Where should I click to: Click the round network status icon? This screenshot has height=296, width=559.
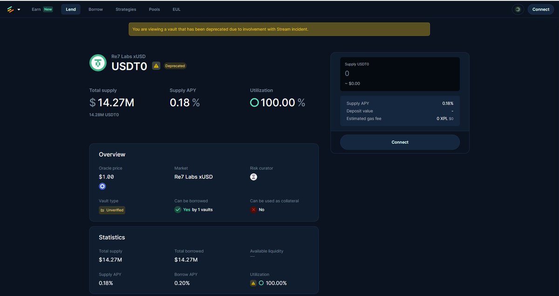pos(518,9)
